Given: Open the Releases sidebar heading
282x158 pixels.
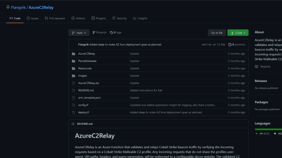Looking at the screenshot, I should point(261,81).
